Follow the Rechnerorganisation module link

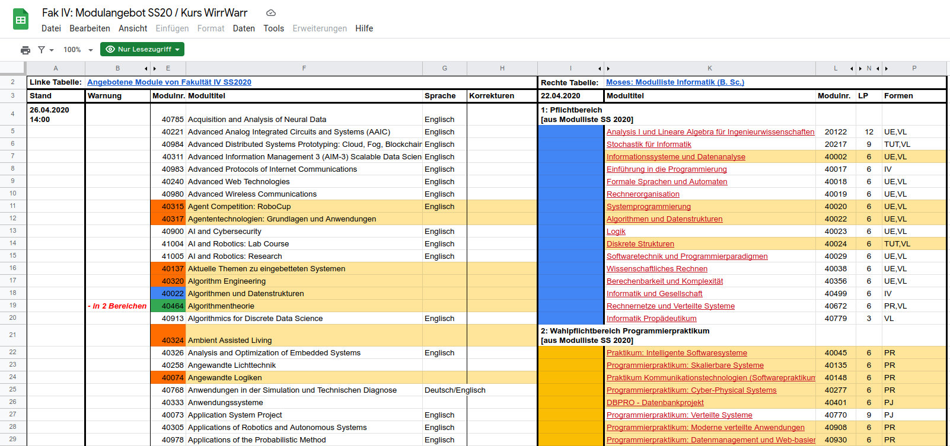click(643, 194)
